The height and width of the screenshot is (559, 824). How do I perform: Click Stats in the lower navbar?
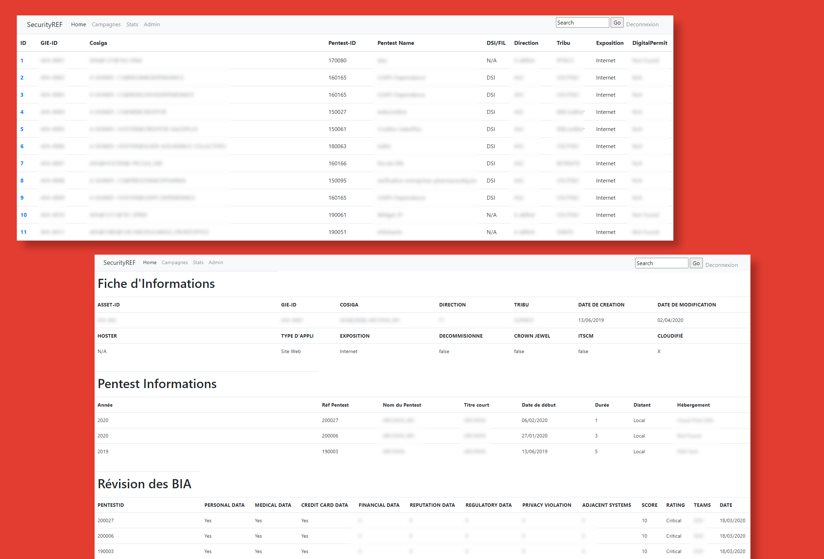pos(198,263)
